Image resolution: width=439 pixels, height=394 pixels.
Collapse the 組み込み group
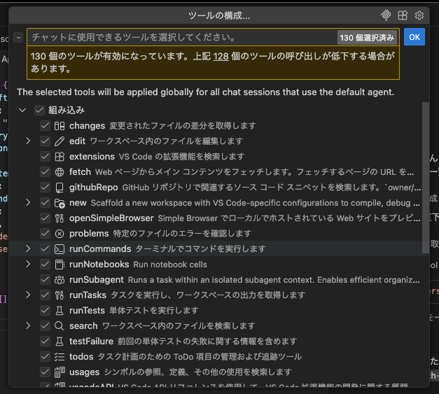[22, 111]
